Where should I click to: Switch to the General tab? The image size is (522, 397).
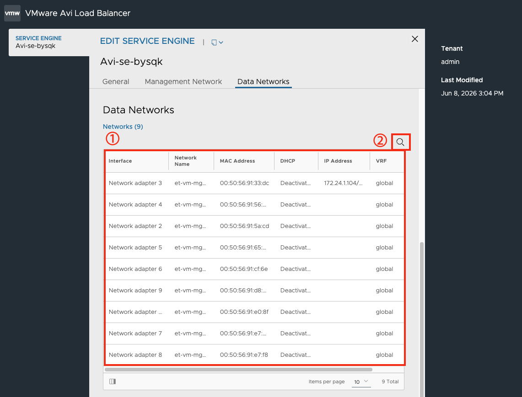coord(116,81)
